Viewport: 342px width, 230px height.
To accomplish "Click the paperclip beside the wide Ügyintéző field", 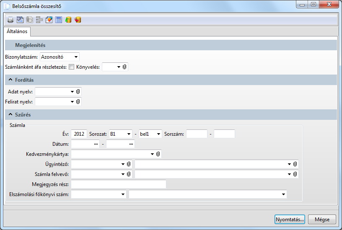I will (x=295, y=164).
